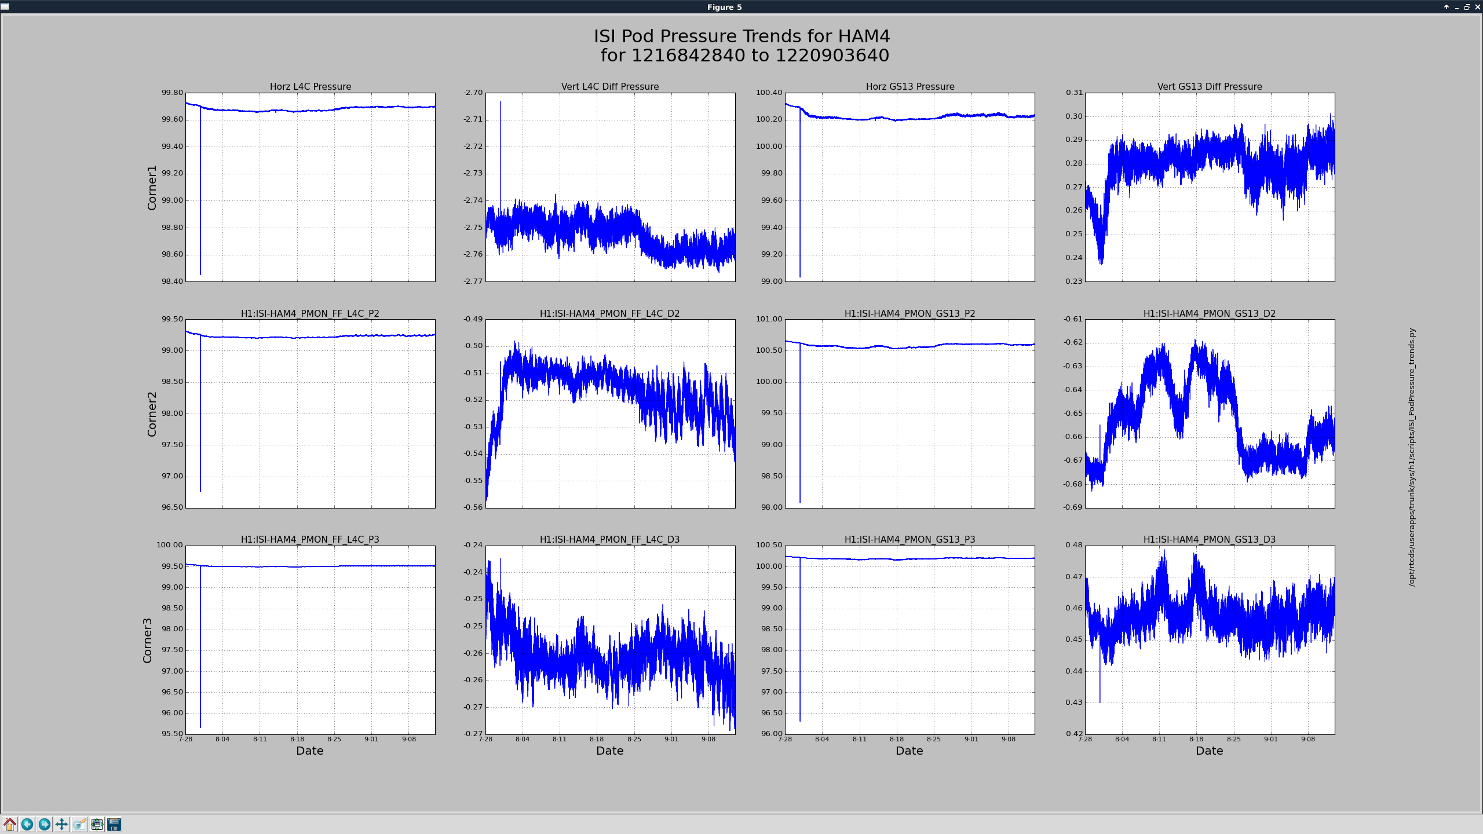
Task: Click the H1:ISI-HAM4_PMON_FF_L4C_D3 plot
Action: (x=610, y=640)
